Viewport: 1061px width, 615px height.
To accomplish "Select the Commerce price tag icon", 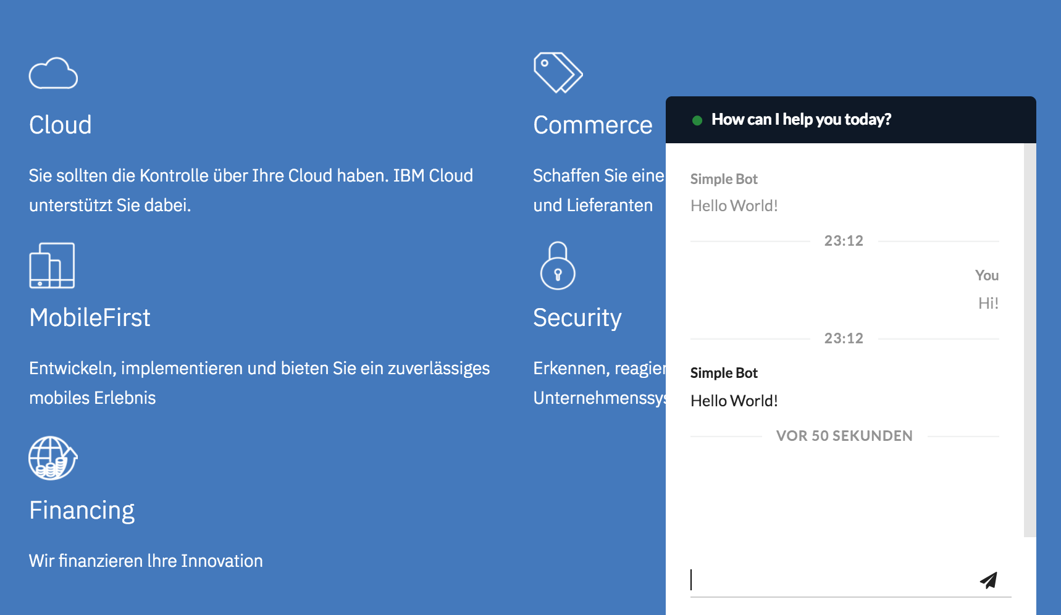I will point(558,72).
